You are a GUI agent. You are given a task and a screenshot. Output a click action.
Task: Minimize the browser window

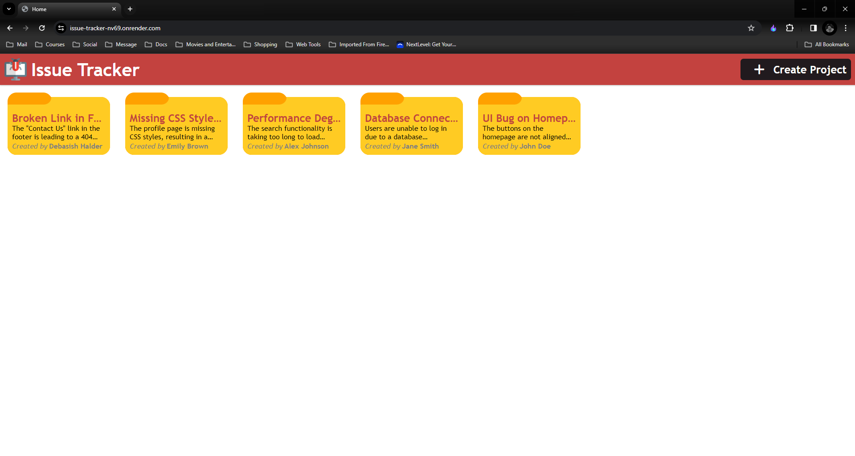click(x=804, y=9)
